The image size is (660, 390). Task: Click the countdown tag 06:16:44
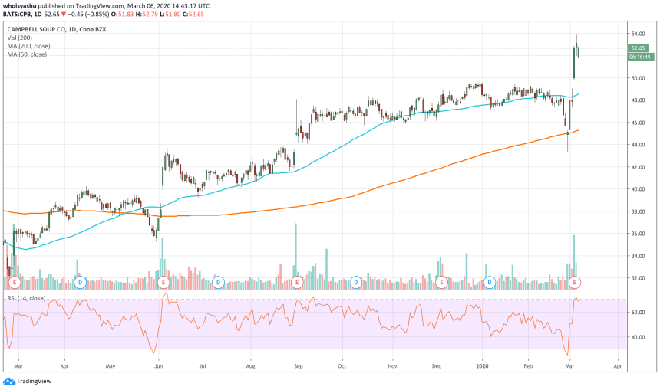[640, 57]
